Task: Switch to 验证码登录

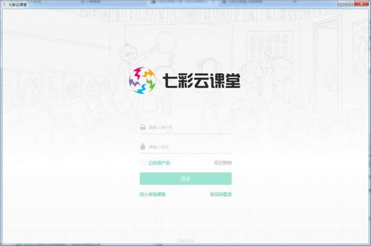Action: click(x=221, y=195)
